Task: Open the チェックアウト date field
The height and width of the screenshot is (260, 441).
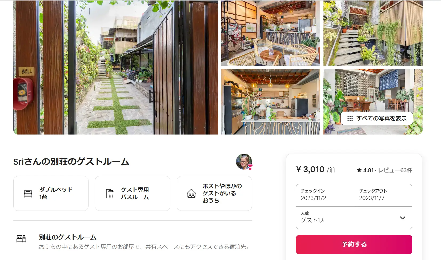Action: pos(383,195)
